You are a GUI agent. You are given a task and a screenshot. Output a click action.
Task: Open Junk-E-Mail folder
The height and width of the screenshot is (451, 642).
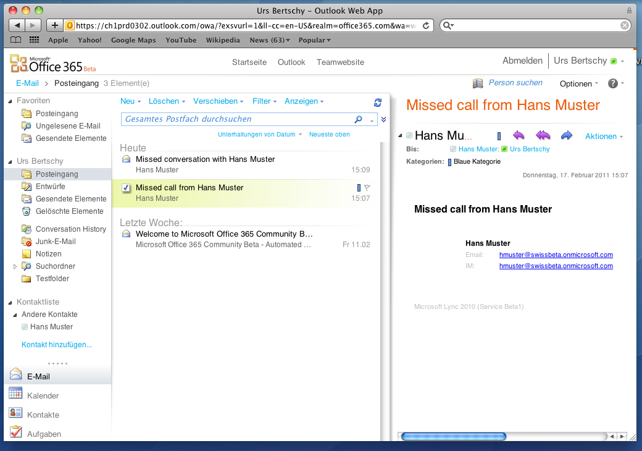pos(56,242)
